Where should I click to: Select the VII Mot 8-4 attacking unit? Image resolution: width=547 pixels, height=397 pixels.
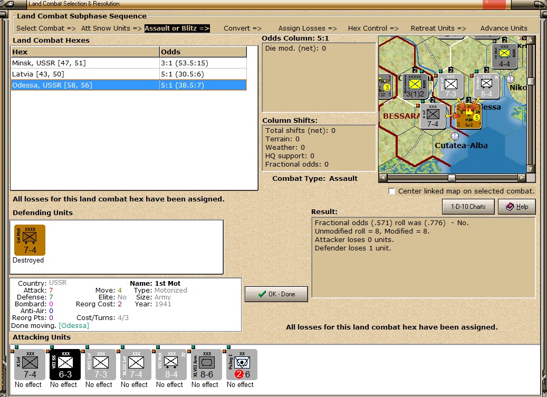171,365
